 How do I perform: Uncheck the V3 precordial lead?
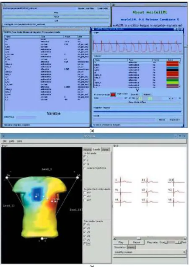(x=85, y=232)
